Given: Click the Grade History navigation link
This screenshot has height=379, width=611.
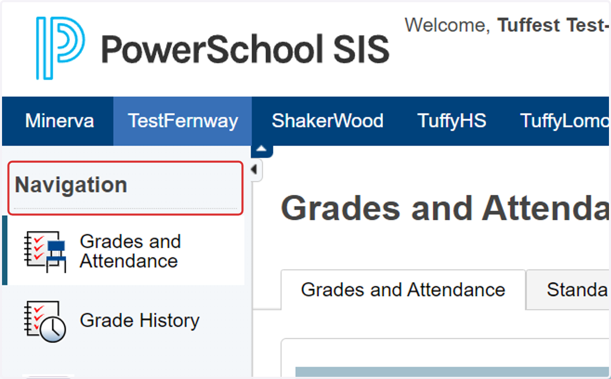Looking at the screenshot, I should [140, 320].
